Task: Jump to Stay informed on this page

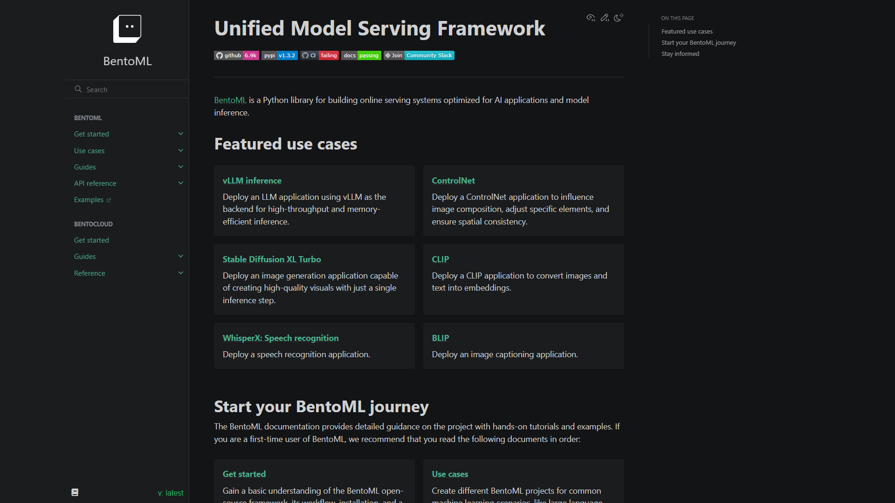Action: [680, 54]
